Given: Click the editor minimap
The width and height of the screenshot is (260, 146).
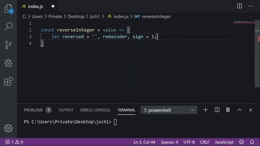Looking at the screenshot, I should click(x=244, y=22).
